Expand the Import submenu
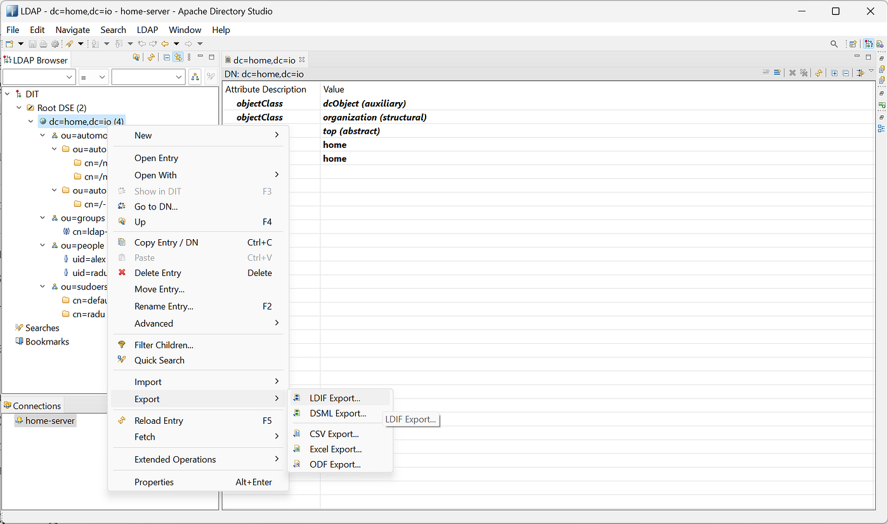Screen dimensions: 888x524 198,382
